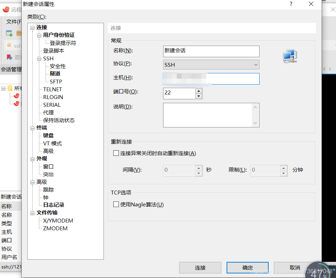Select TELNET in the category tree

pyautogui.click(x=53, y=89)
